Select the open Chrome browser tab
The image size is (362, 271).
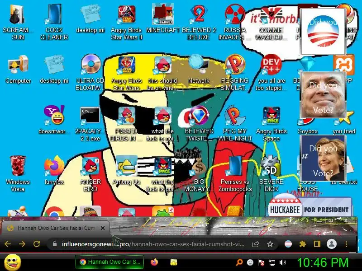tap(55, 228)
